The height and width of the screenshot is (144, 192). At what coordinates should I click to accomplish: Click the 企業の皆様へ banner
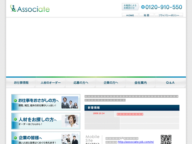pos(46,138)
